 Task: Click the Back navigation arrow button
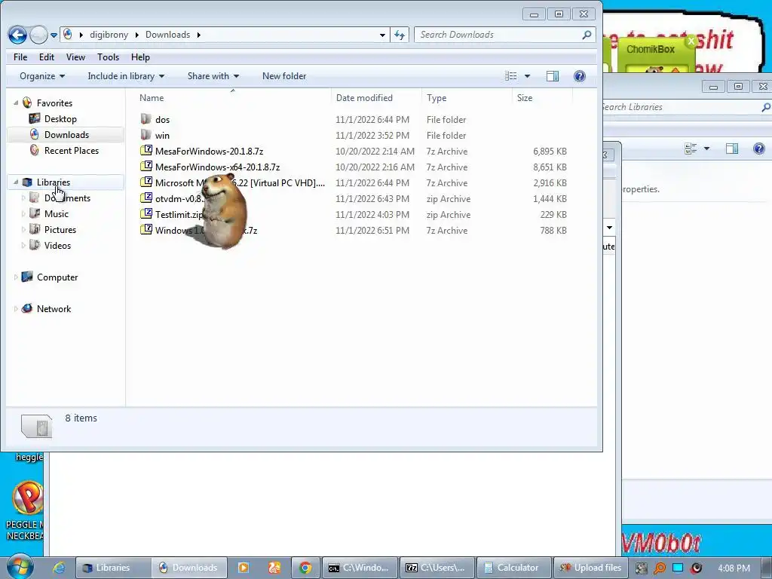(x=17, y=35)
